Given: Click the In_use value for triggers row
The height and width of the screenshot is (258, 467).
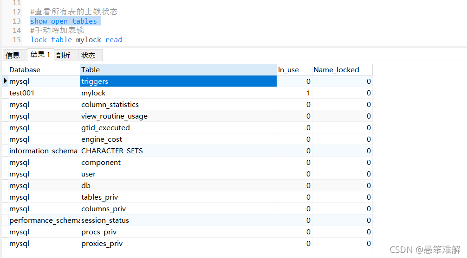Looking at the screenshot, I should click(294, 81).
